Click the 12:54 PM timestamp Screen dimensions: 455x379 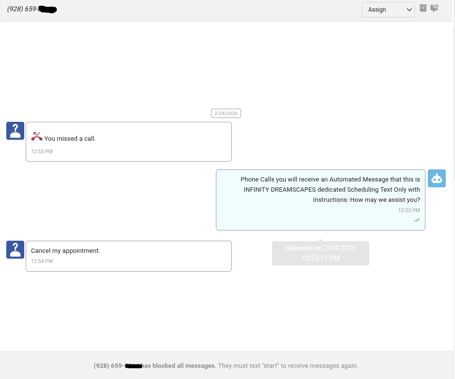[42, 261]
